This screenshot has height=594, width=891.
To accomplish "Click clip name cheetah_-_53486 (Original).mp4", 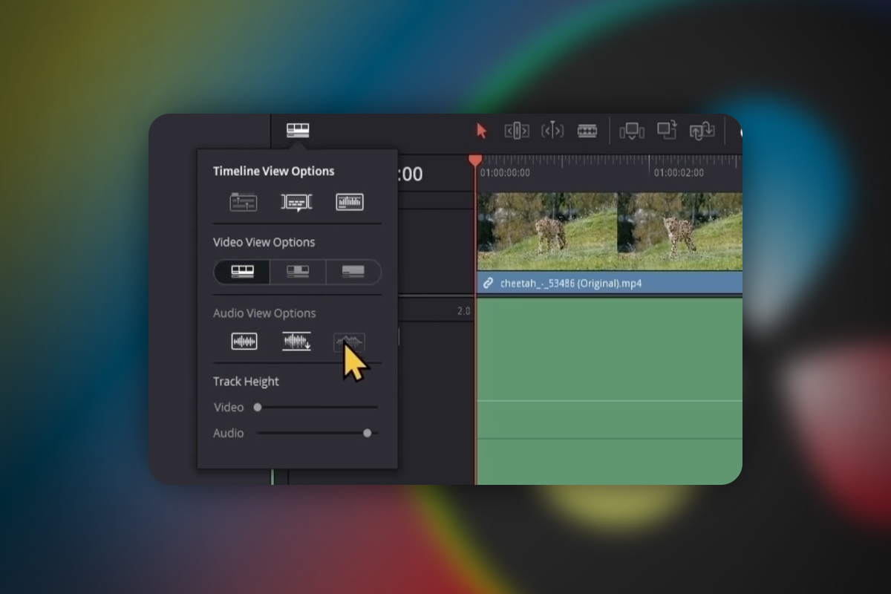I will coord(571,283).
